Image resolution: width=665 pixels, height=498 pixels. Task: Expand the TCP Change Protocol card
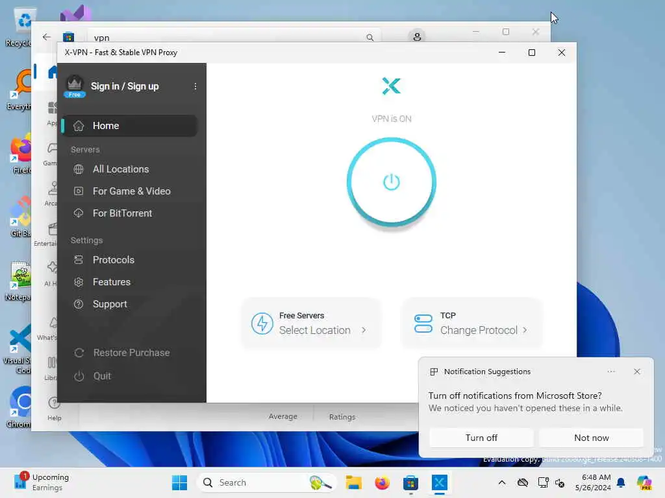coord(472,323)
